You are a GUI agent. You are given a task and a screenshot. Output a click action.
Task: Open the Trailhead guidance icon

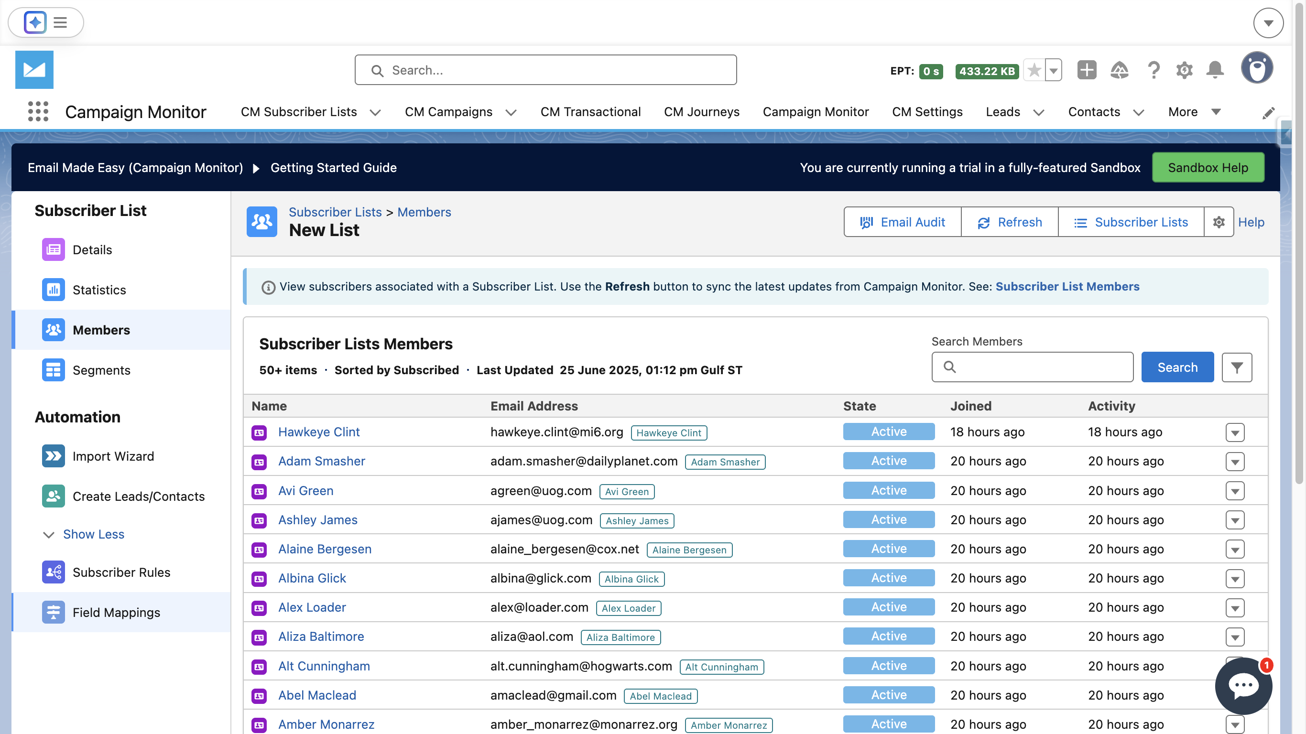pos(1120,70)
